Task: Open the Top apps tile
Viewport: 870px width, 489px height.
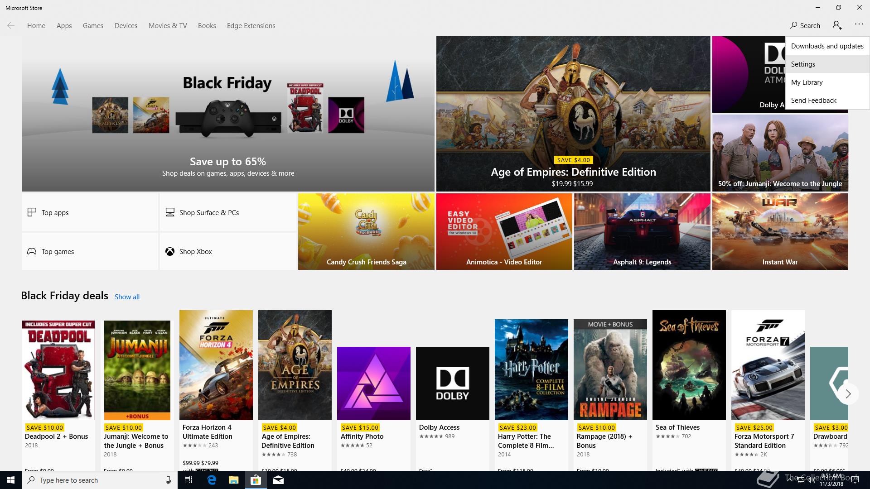Action: [90, 212]
